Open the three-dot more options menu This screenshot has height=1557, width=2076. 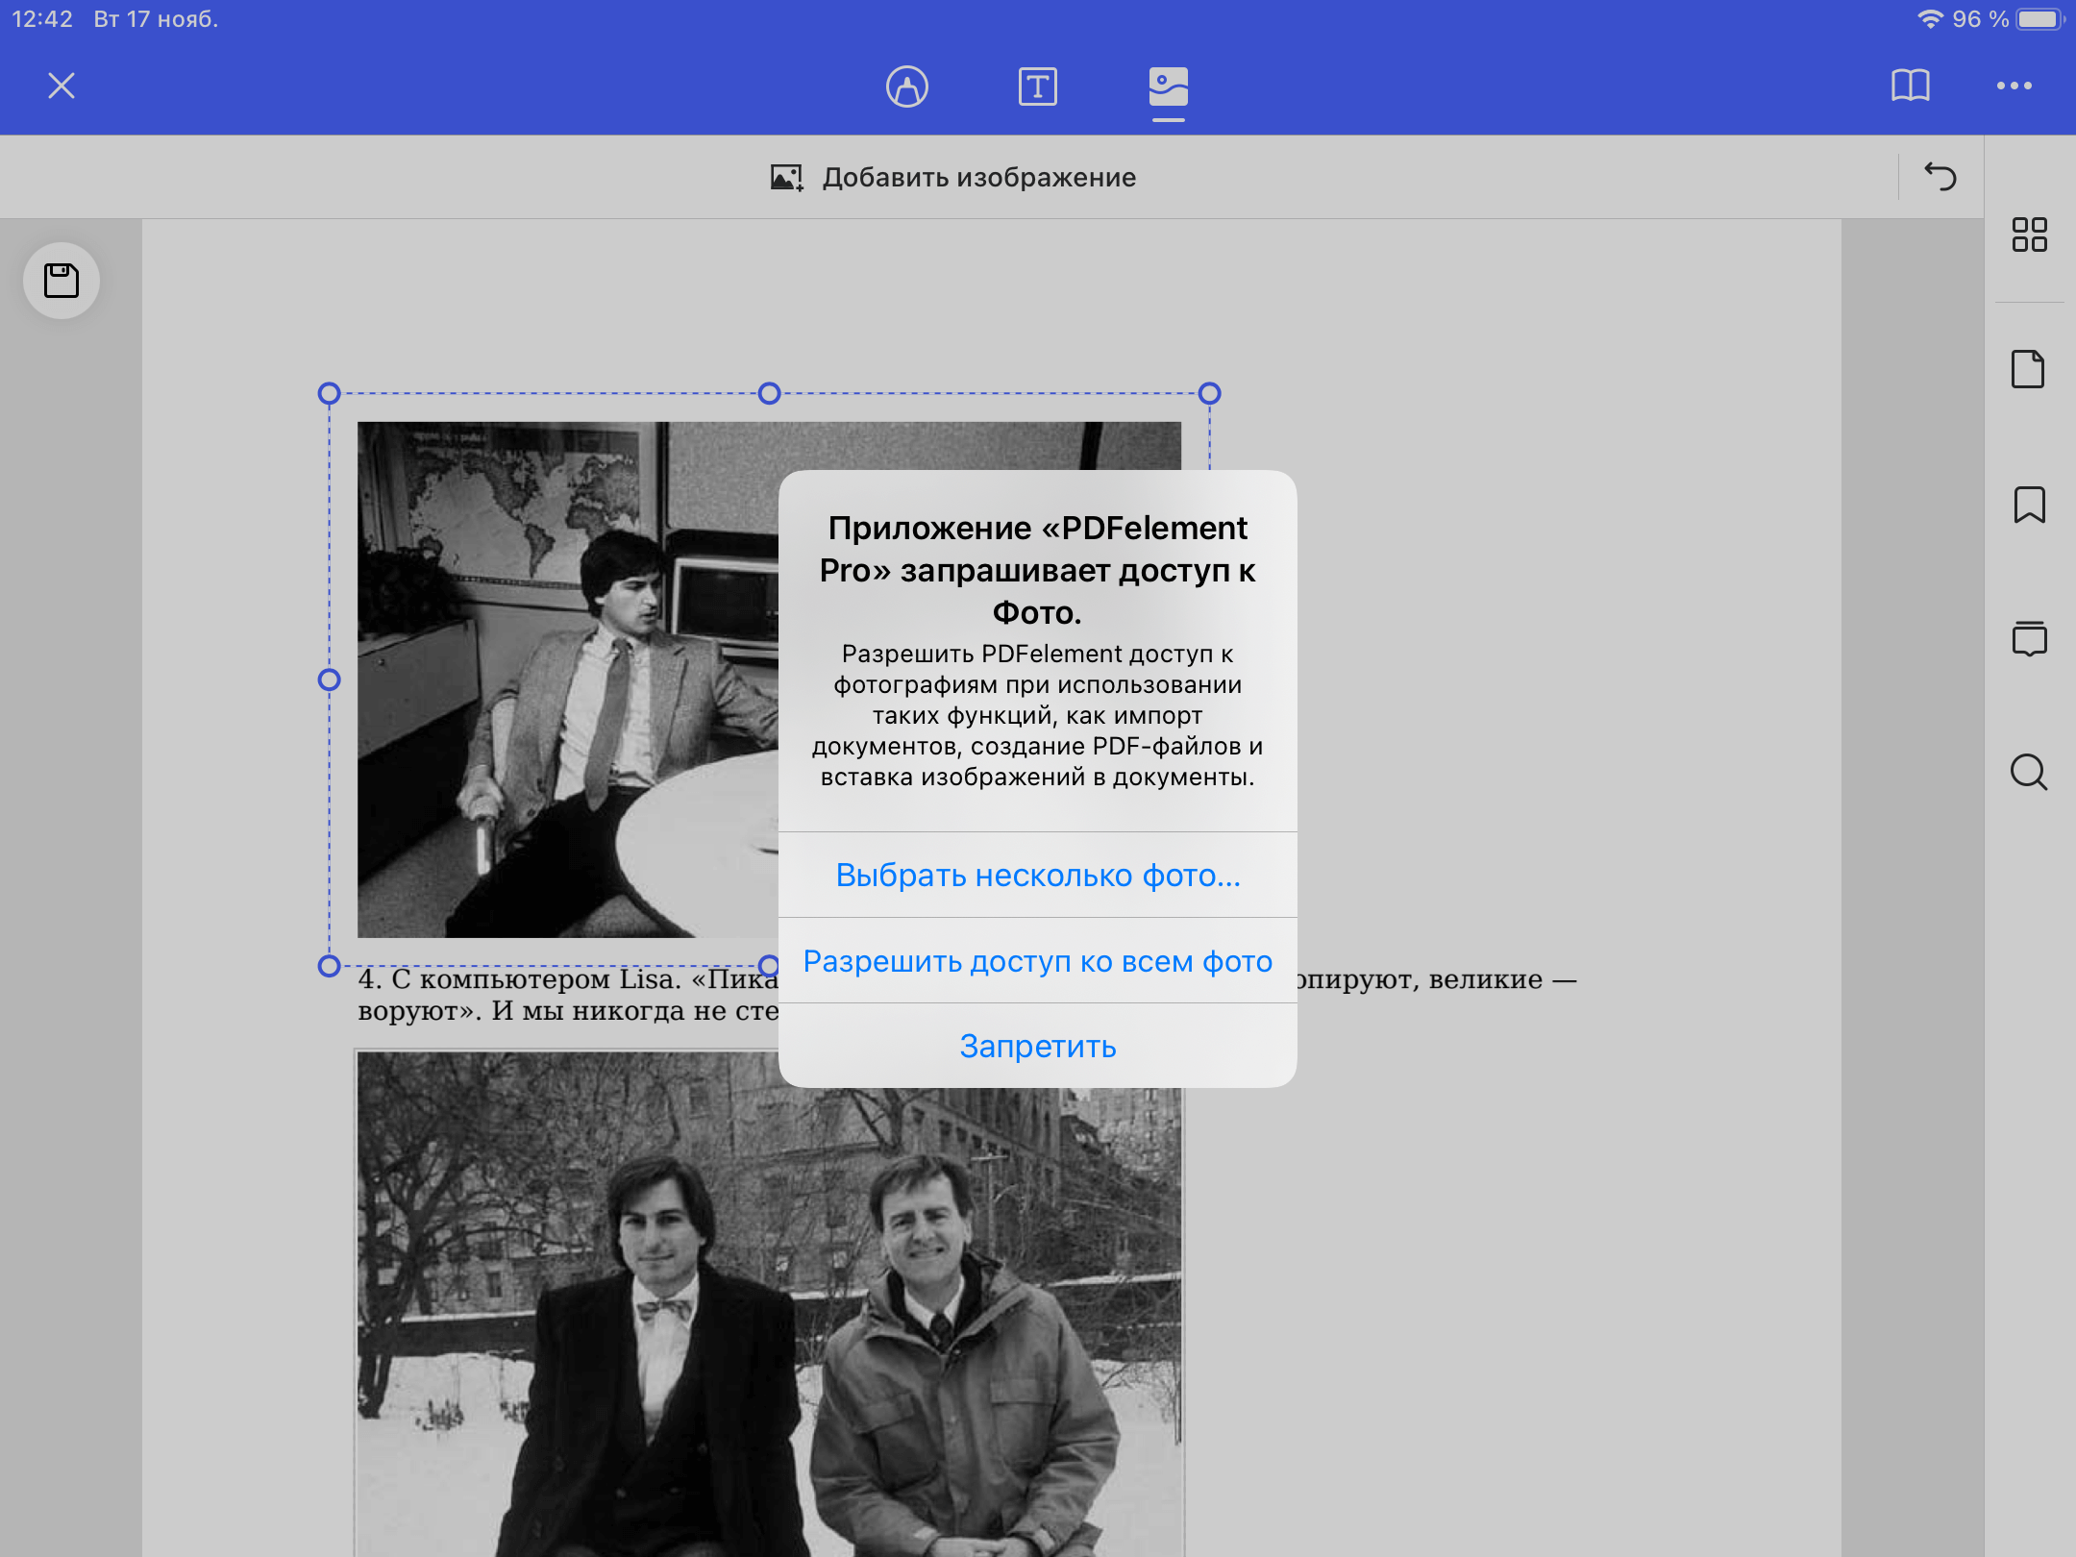[2014, 86]
